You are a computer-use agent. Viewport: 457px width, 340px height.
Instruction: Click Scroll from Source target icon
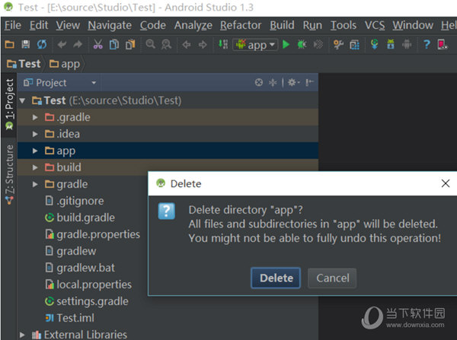coord(259,83)
